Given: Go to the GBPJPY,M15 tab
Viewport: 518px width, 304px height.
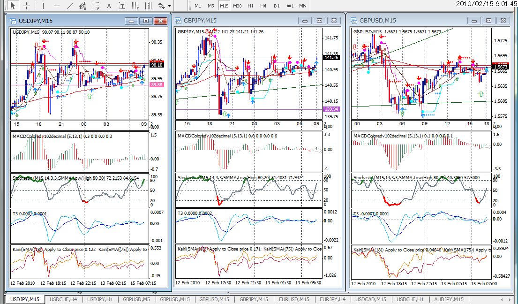Looking at the screenshot, I should coord(254,299).
